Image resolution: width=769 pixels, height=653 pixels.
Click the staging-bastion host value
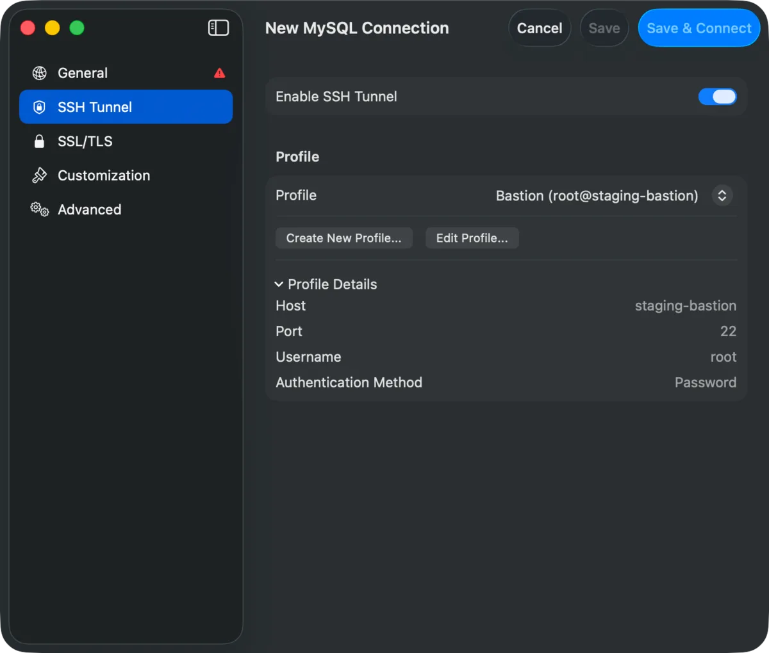(x=686, y=306)
